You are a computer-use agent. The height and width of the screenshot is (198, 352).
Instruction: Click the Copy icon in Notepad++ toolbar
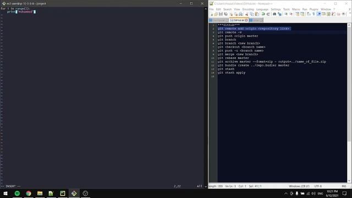click(x=251, y=14)
